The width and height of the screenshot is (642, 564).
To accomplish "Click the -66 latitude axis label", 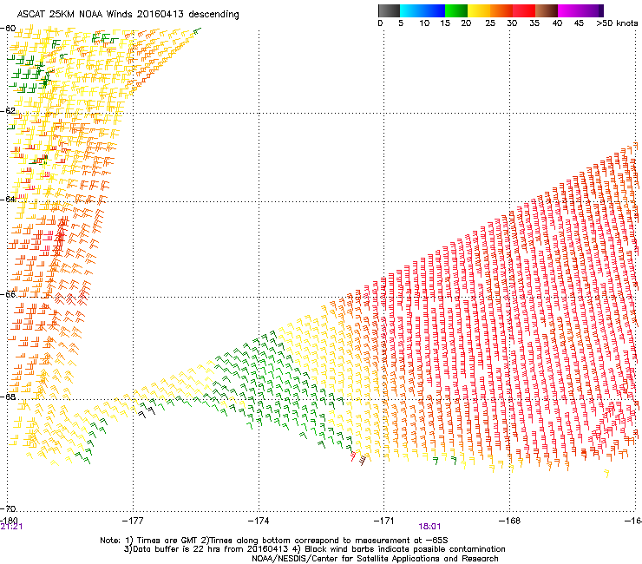I will pyautogui.click(x=8, y=294).
